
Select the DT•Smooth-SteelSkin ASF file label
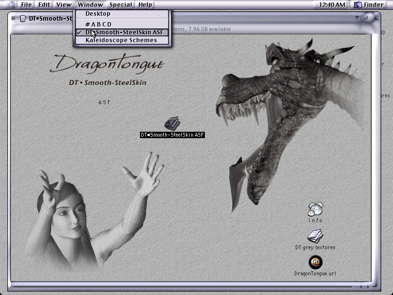(x=172, y=135)
